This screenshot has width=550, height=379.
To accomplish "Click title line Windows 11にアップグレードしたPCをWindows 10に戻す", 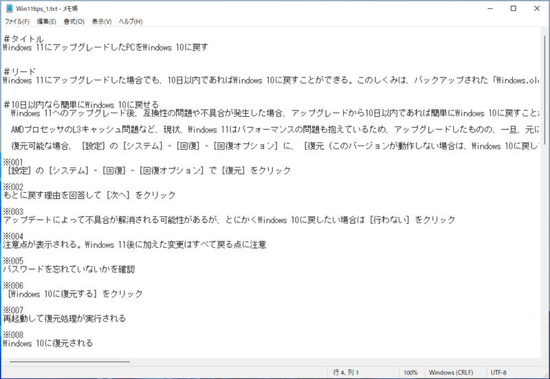I will [x=105, y=47].
